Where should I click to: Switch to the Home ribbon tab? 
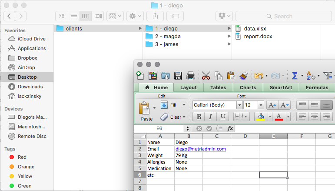(156, 87)
